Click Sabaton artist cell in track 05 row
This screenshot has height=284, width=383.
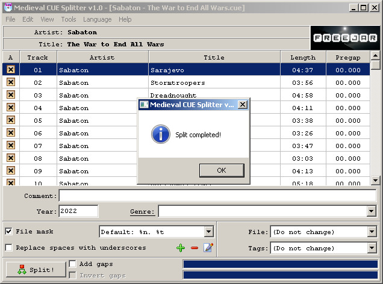click(97, 120)
